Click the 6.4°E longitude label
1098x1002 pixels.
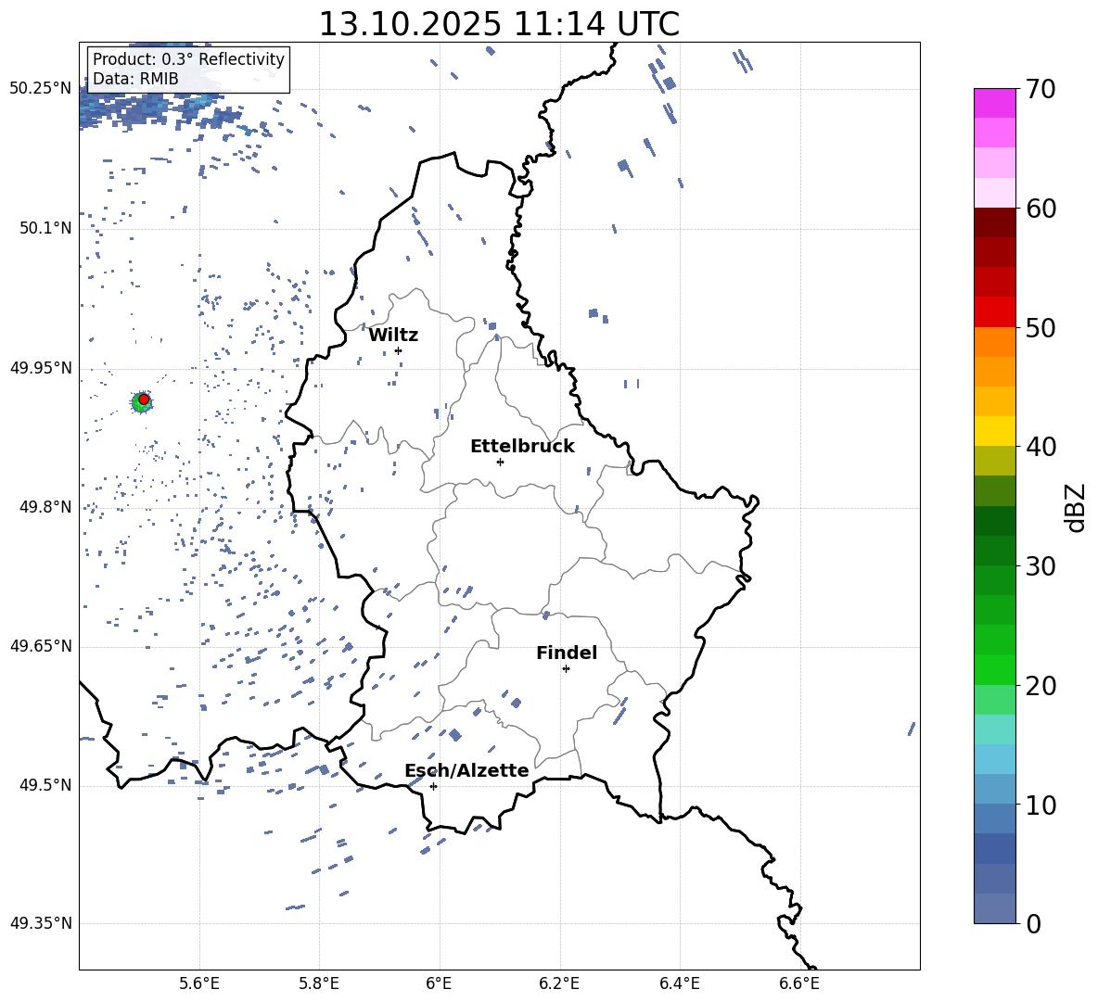[679, 983]
